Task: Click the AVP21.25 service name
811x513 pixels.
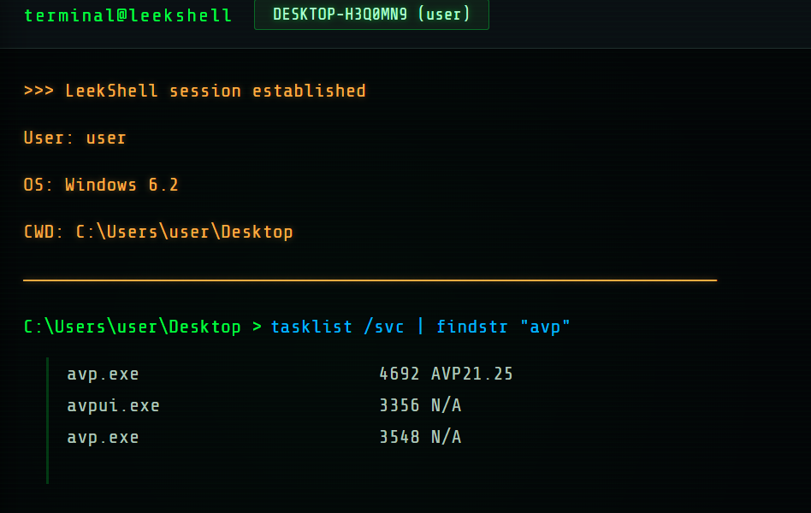Action: [471, 374]
